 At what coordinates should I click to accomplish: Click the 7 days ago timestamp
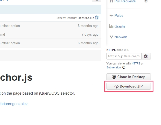[x=90, y=34]
